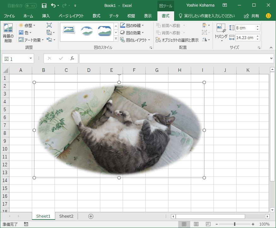The height and width of the screenshot is (228, 276).
Task: Click the insert function fx icon
Action: tap(72, 58)
